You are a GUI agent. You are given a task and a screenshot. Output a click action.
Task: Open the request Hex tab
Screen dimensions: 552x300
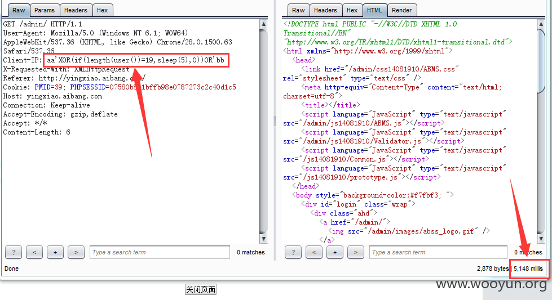tap(103, 10)
